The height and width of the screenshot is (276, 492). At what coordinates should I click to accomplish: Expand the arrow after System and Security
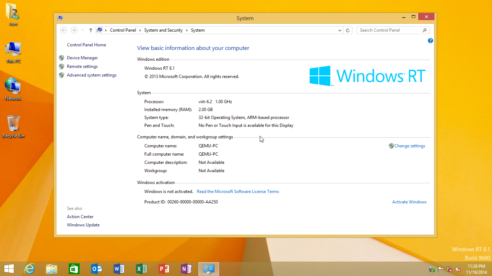[187, 30]
